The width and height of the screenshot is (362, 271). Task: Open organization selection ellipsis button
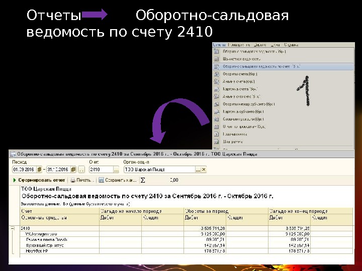(198, 170)
